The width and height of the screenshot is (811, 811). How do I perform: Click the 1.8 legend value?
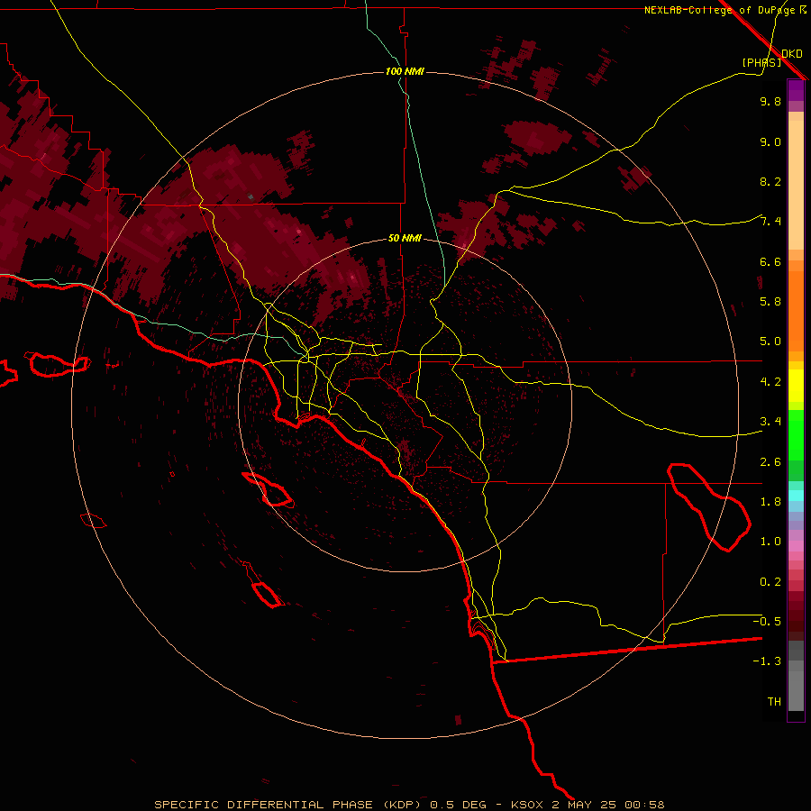point(770,502)
